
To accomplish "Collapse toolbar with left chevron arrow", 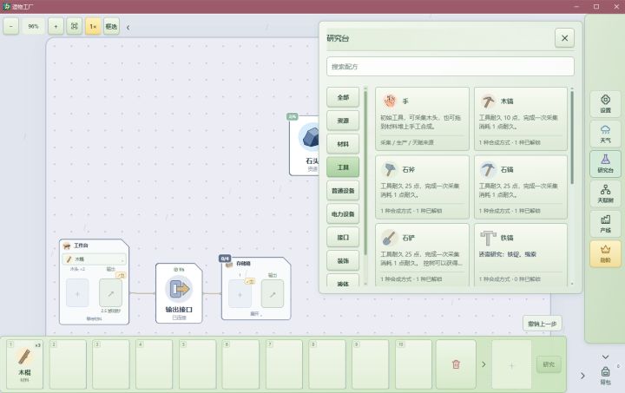I will [128, 28].
